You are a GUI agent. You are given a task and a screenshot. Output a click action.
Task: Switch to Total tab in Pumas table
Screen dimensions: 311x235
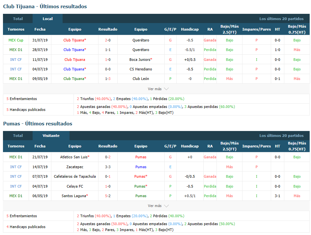(x=18, y=136)
